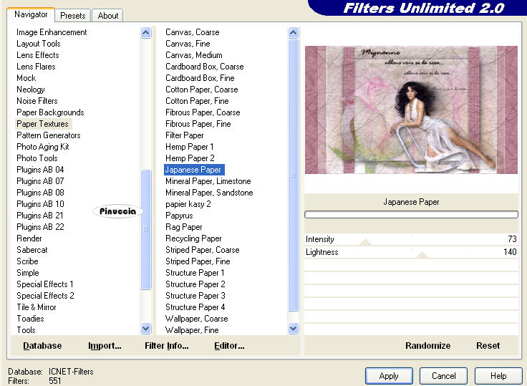Choose Lens Flares category

(x=36, y=67)
